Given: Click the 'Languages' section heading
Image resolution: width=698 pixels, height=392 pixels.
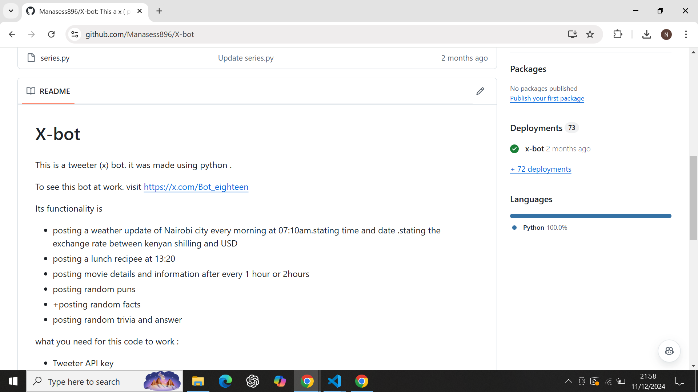Looking at the screenshot, I should click(531, 199).
